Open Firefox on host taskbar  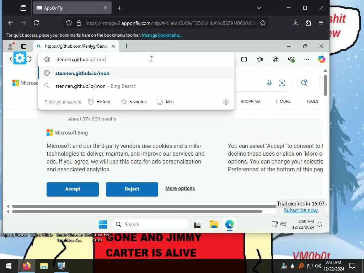point(26,266)
